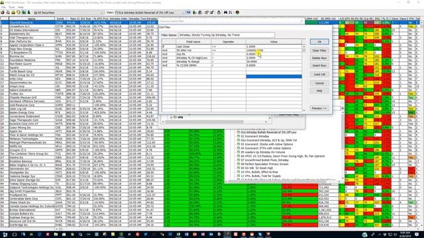Screen dimensions: 424x238
Task: Click the value 20.0000 in filter grid
Action: (x=274, y=61)
